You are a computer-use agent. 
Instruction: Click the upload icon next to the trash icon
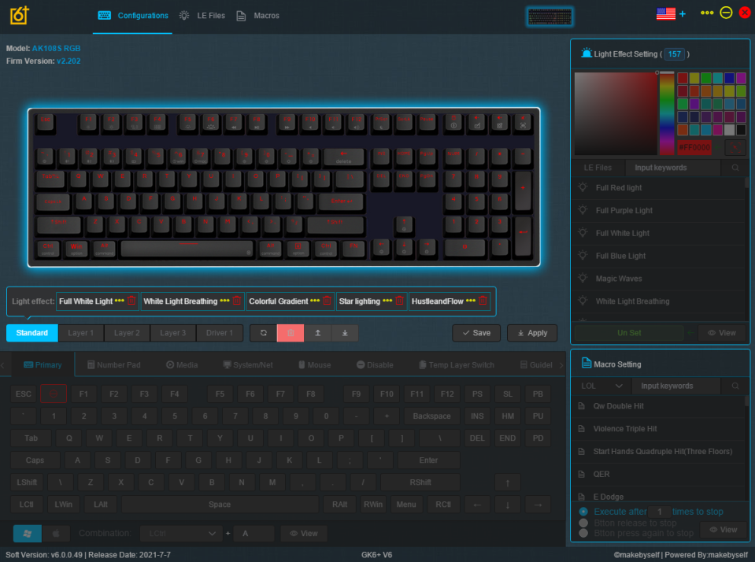click(317, 333)
